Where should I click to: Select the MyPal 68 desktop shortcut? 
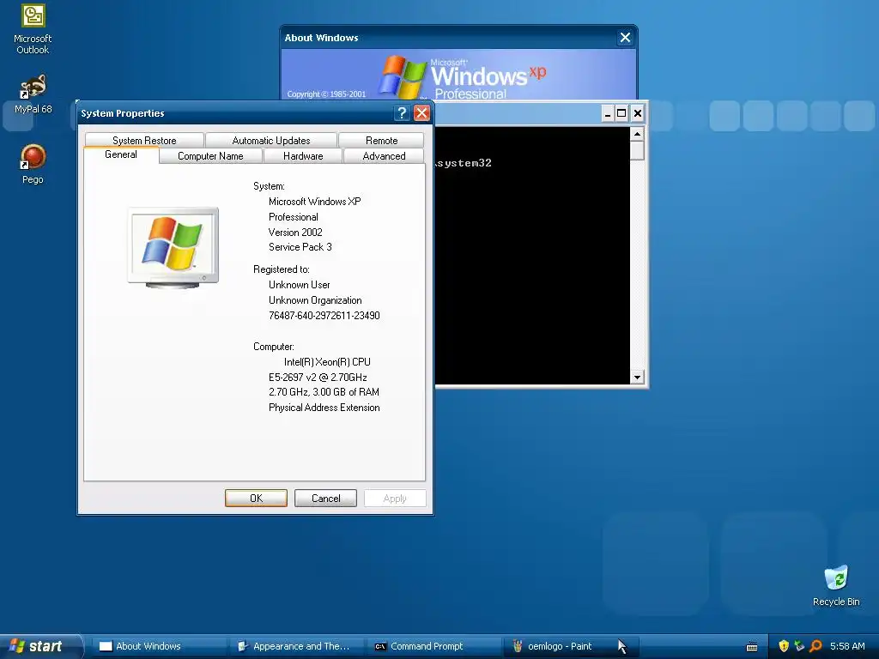pyautogui.click(x=33, y=94)
